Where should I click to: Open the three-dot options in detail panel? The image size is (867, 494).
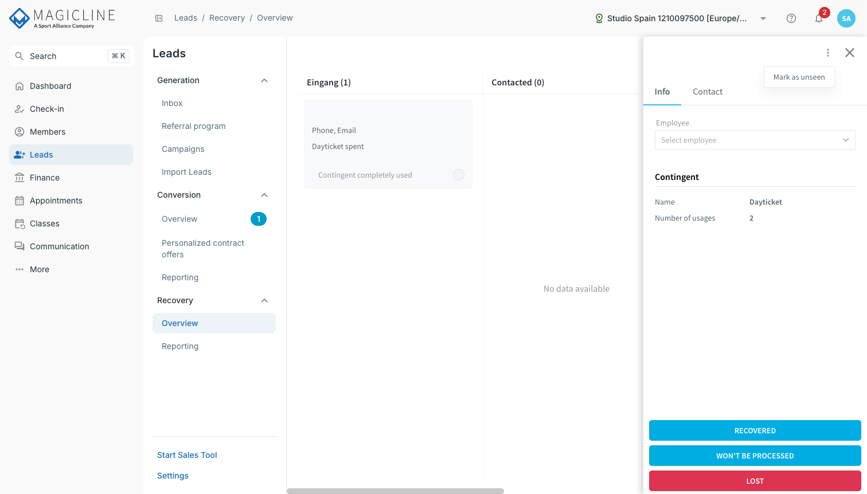828,53
